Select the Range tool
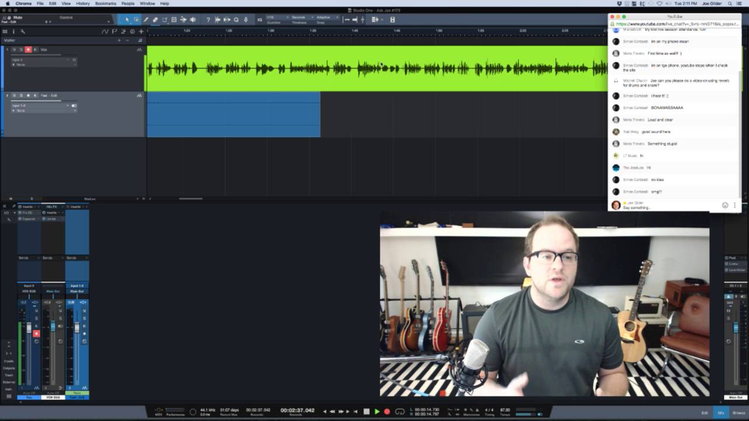This screenshot has width=749, height=421. (x=136, y=19)
